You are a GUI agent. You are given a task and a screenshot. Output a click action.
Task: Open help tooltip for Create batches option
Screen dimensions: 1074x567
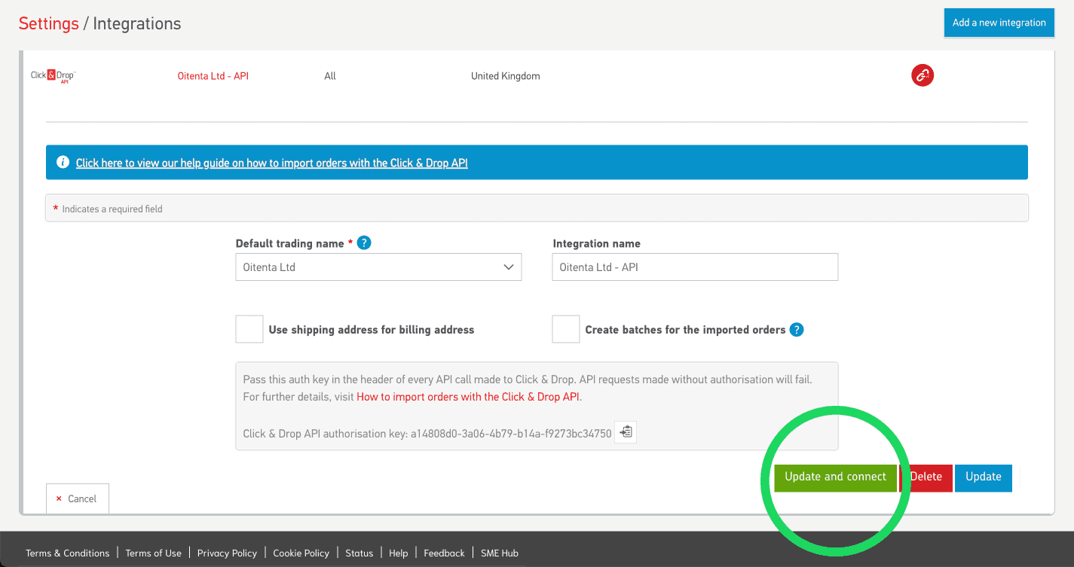tap(797, 330)
